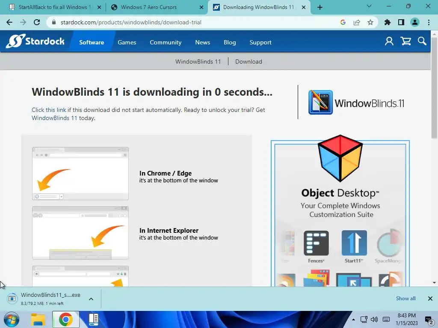This screenshot has width=438, height=328.
Task: Click the scrollbar down arrow
Action: pyautogui.click(x=435, y=283)
